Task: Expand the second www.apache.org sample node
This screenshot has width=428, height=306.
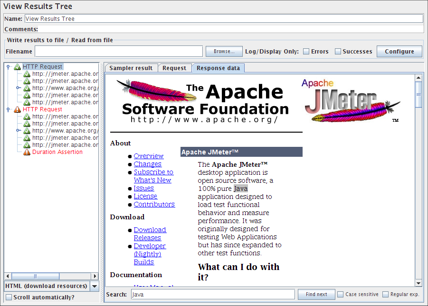Action: click(18, 131)
